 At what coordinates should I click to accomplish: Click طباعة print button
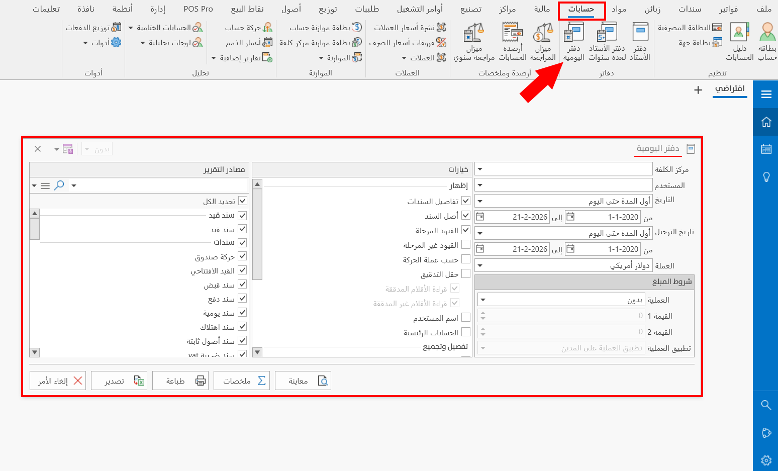[180, 381]
